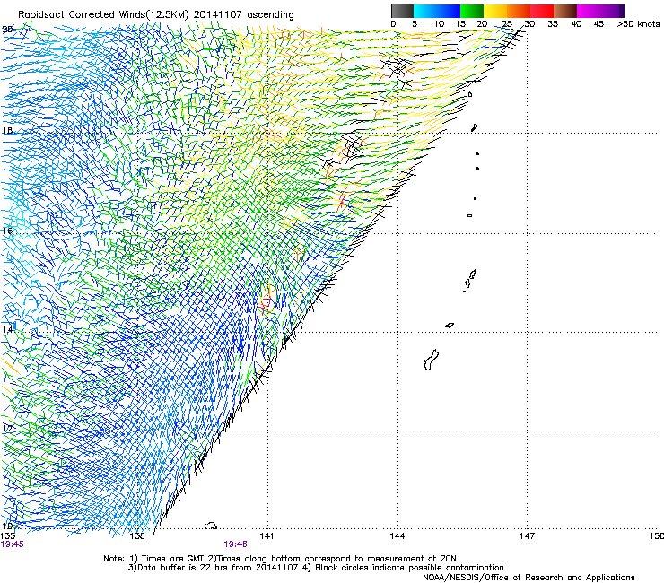Click the longitude label "138" on bottom axis
664x583 pixels.
click(x=137, y=536)
